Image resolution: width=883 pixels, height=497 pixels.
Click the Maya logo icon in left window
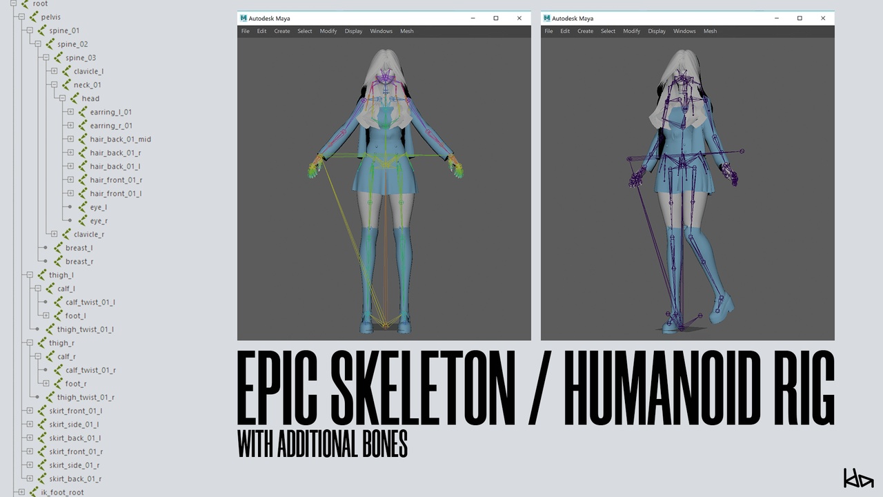tap(244, 18)
